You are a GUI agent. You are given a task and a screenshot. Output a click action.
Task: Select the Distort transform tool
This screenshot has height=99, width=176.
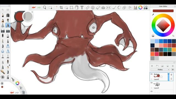(71, 7)
